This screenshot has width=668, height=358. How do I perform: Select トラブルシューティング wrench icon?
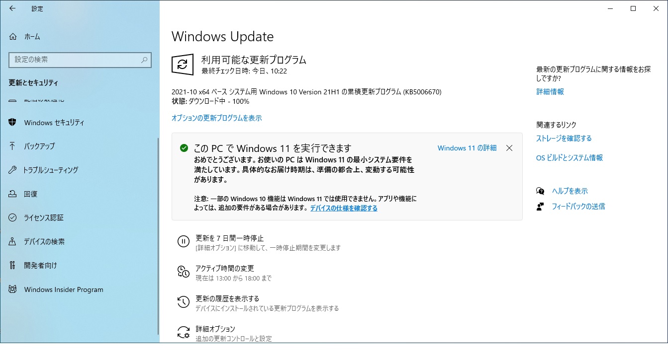(13, 170)
